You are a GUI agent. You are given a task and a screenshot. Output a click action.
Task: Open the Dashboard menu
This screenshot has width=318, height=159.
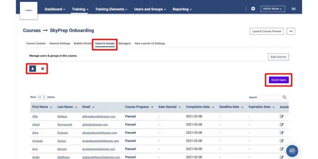click(x=55, y=9)
